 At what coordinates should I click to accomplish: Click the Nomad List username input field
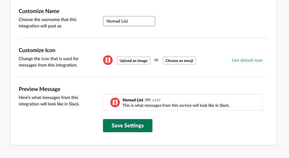coord(129,21)
